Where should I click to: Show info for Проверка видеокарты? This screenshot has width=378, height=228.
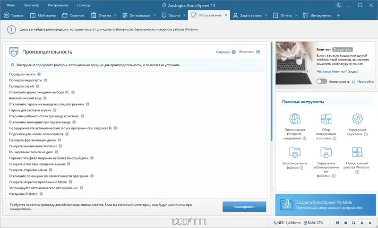click(x=46, y=80)
